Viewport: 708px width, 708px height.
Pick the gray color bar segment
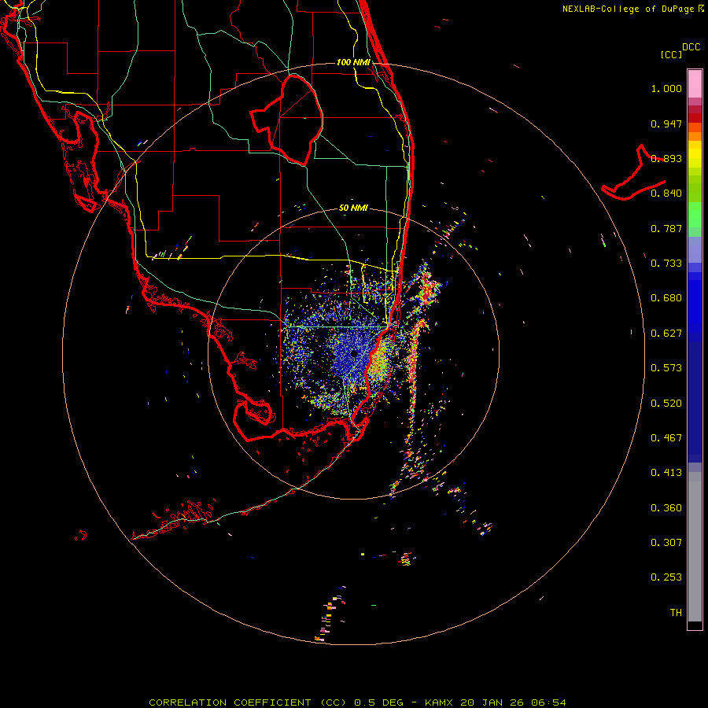[695, 547]
